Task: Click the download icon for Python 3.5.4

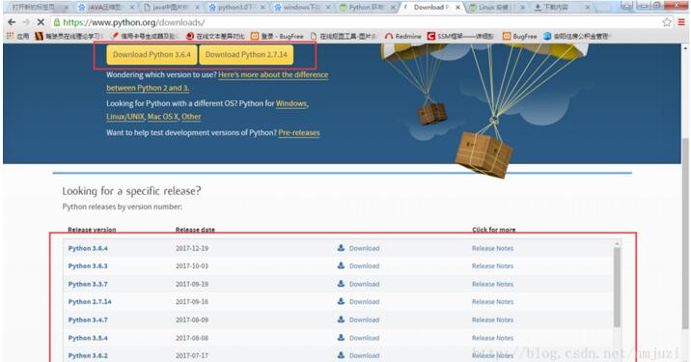Action: point(341,337)
